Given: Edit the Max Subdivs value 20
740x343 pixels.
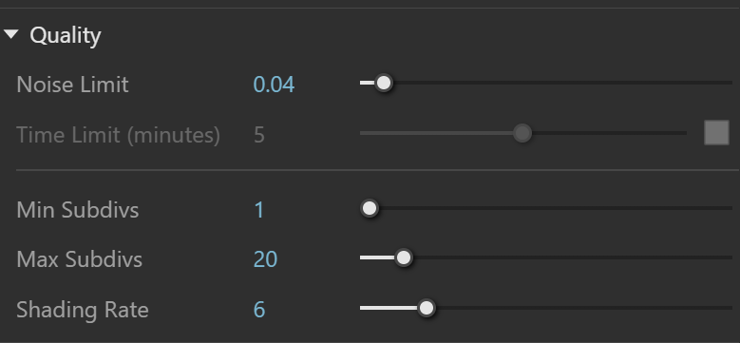Looking at the screenshot, I should [265, 259].
